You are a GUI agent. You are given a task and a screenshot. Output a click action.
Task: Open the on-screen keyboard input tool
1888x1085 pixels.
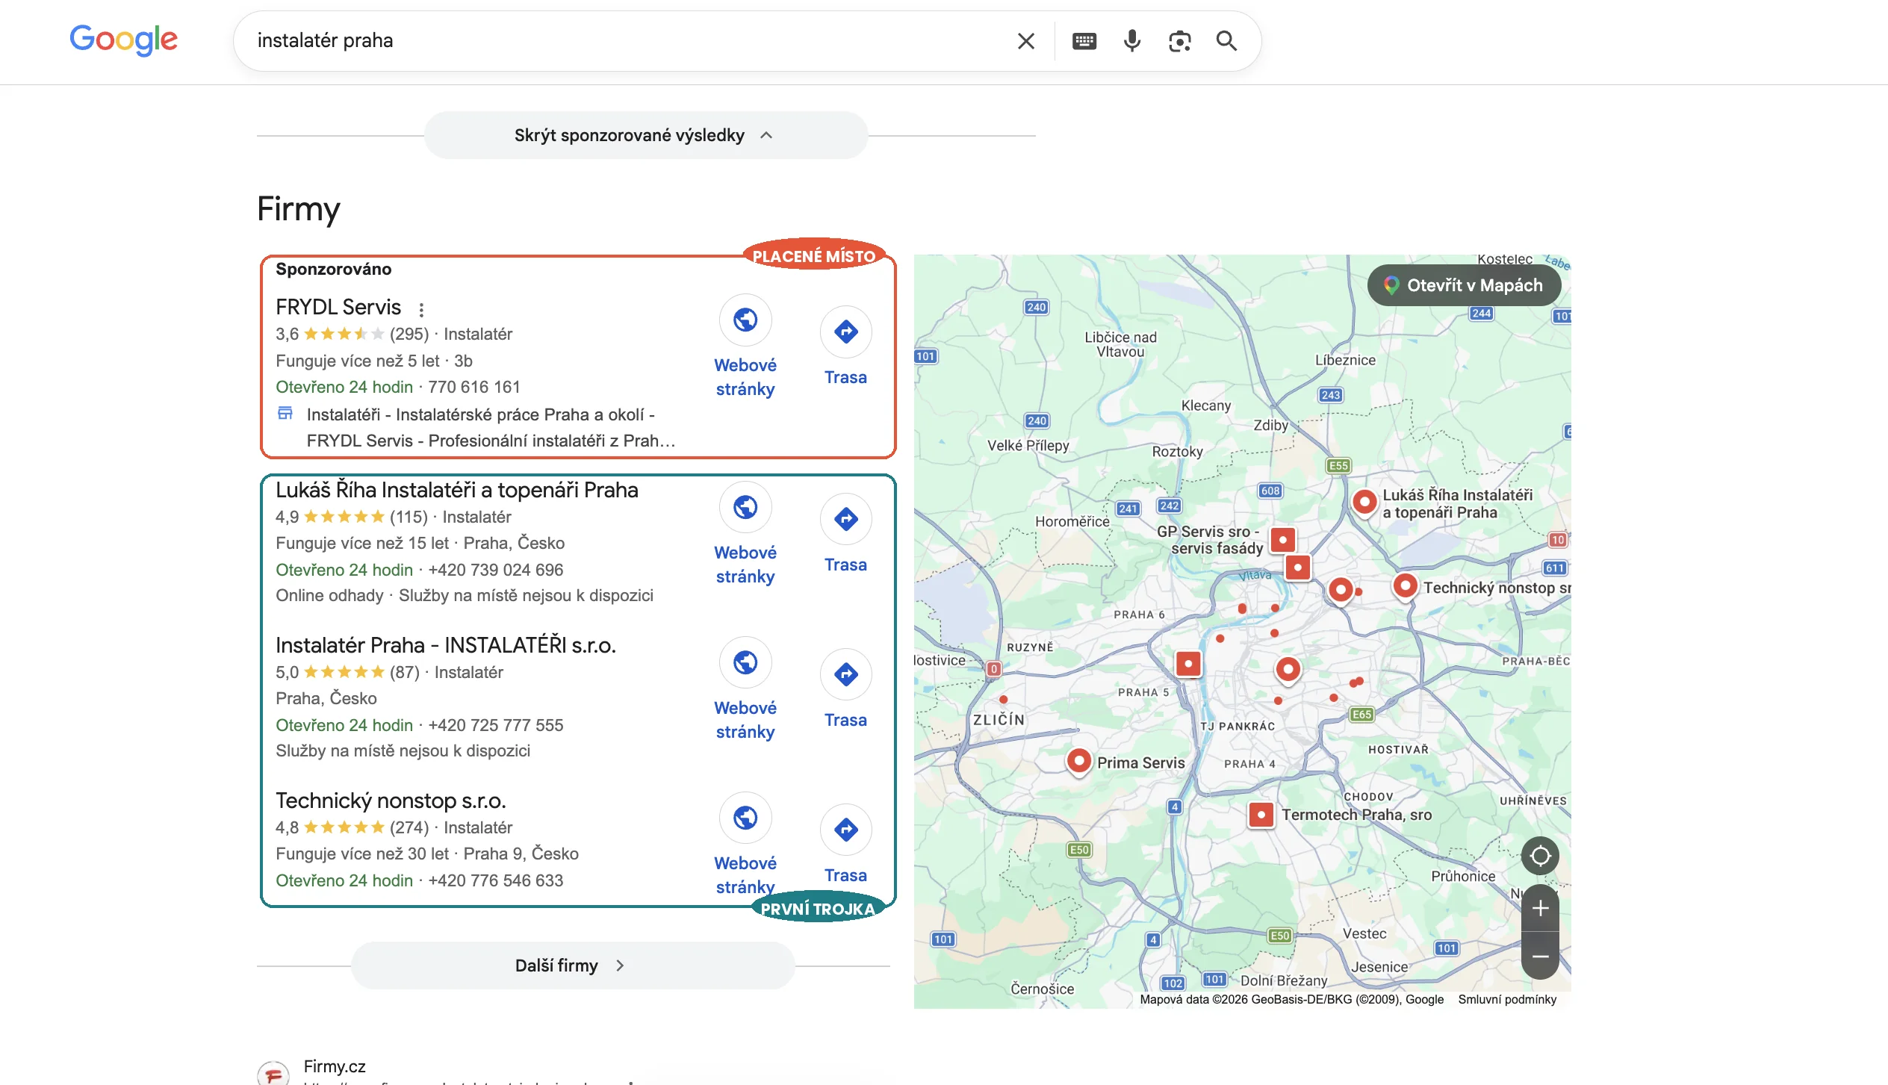click(x=1084, y=41)
